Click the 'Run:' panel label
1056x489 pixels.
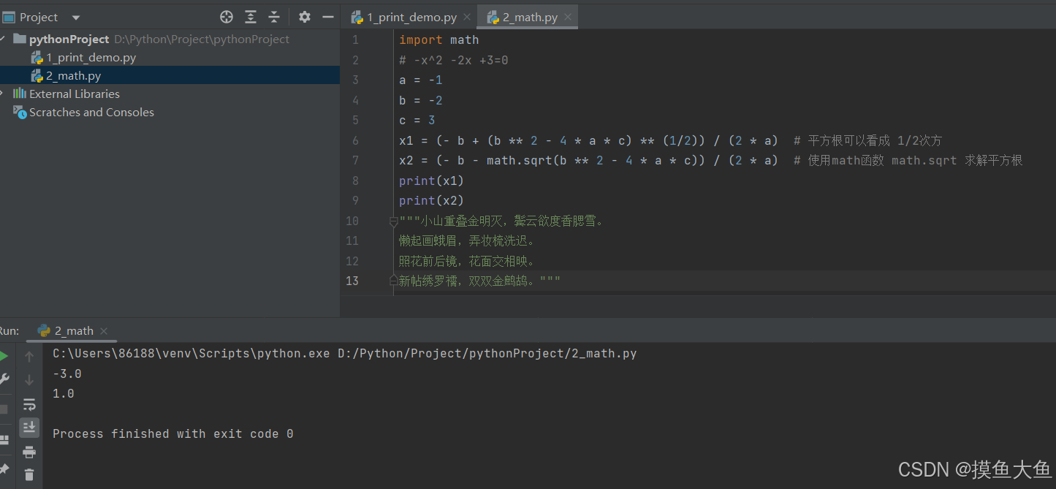point(9,330)
